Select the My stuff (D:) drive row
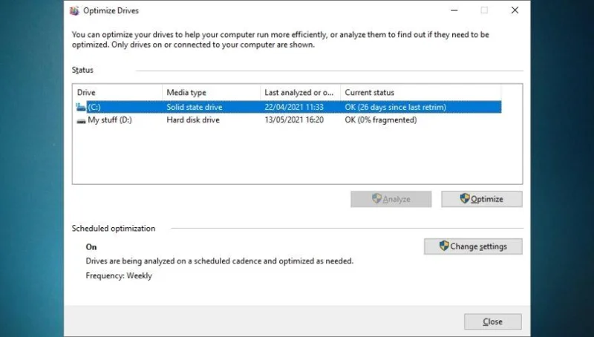 288,120
